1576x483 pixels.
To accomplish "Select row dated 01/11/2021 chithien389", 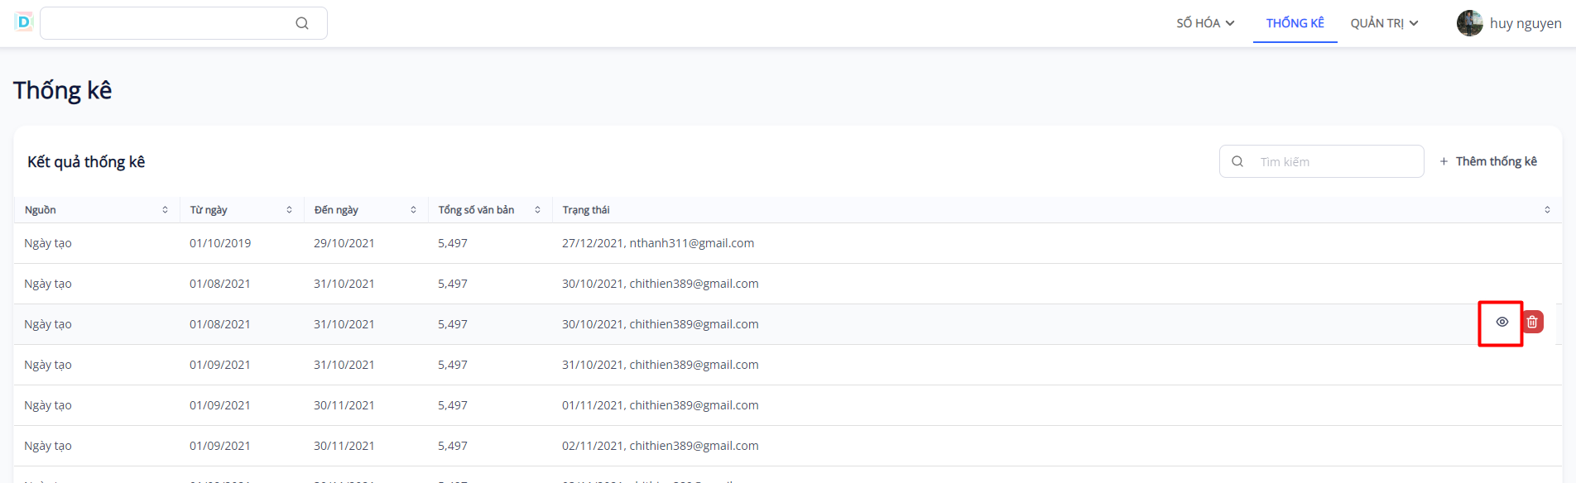I will pos(660,405).
